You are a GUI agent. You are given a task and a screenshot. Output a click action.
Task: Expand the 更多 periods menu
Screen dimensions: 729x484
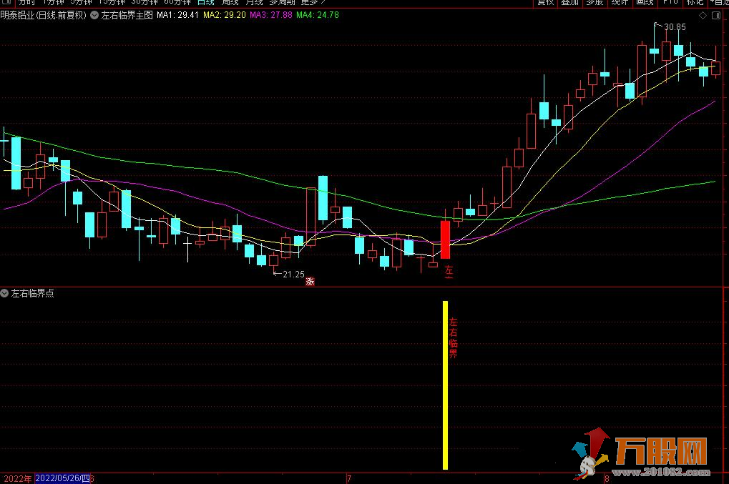(x=313, y=2)
